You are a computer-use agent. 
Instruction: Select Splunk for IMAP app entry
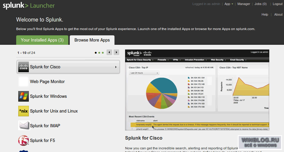click(x=68, y=126)
